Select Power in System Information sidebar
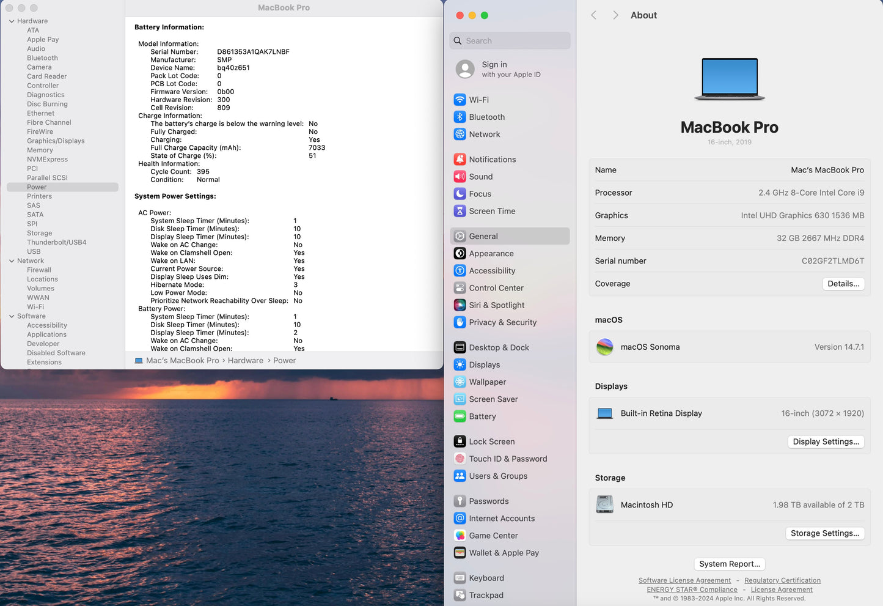 62,187
